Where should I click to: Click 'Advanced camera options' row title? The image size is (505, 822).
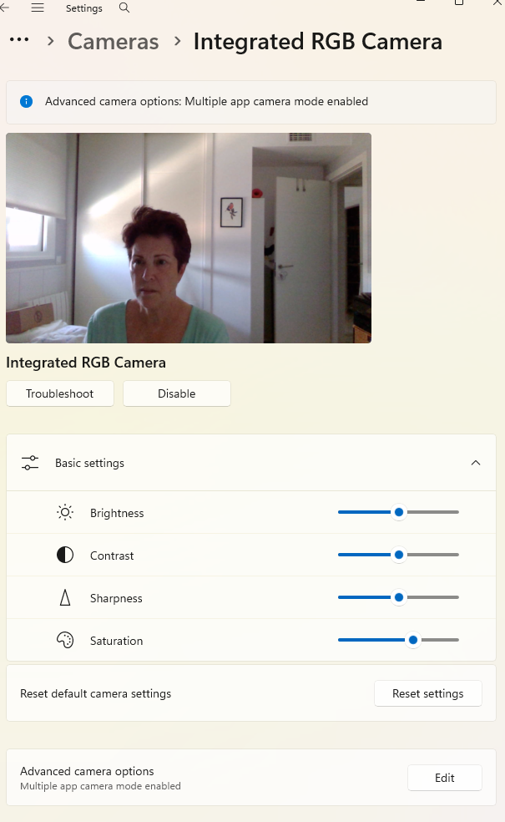[87, 771]
